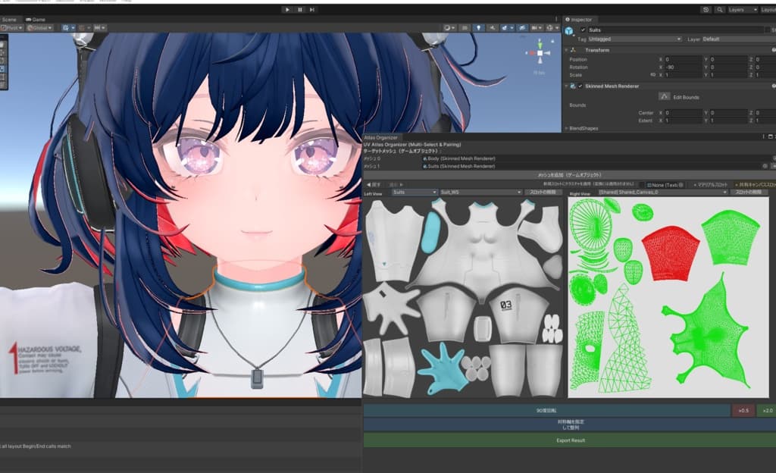
Task: Toggle the Global handle rotation button
Action: coord(39,28)
